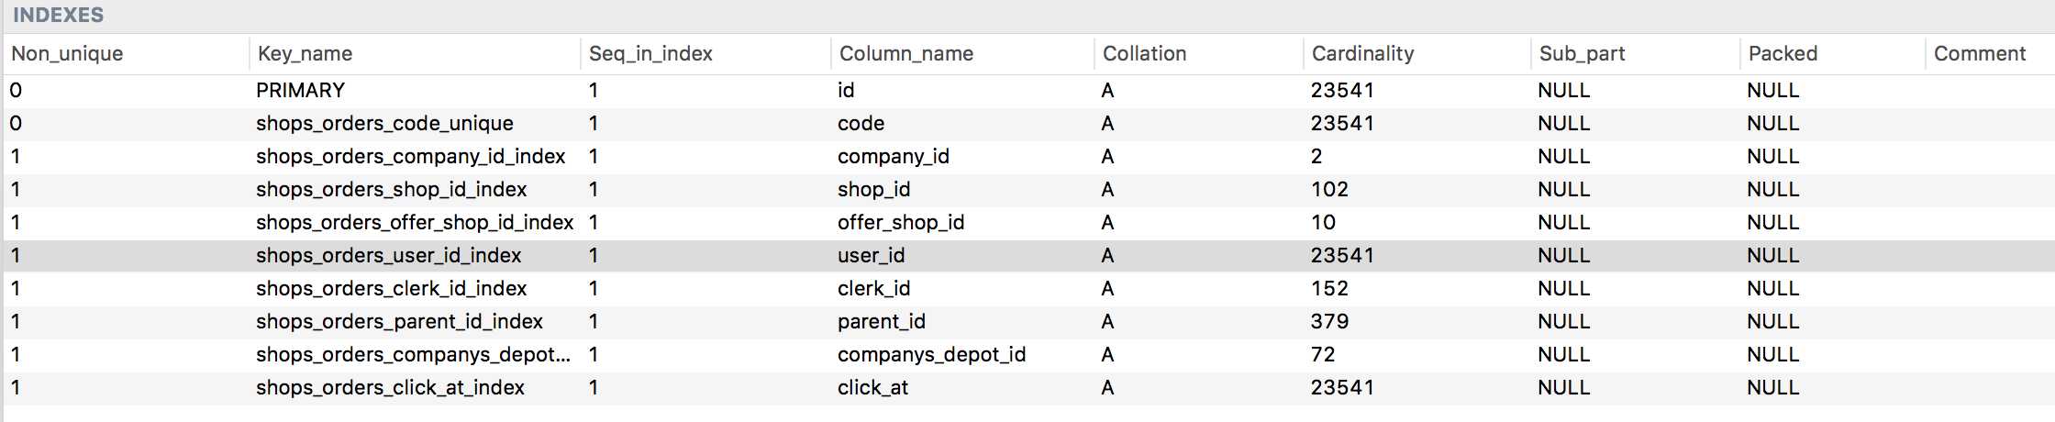This screenshot has height=422, width=2055.
Task: Click the Sub_part column header
Action: tap(1635, 54)
